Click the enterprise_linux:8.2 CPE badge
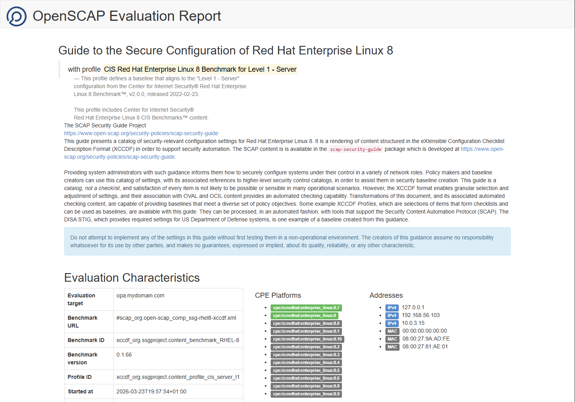575x402 pixels. pyautogui.click(x=306, y=347)
